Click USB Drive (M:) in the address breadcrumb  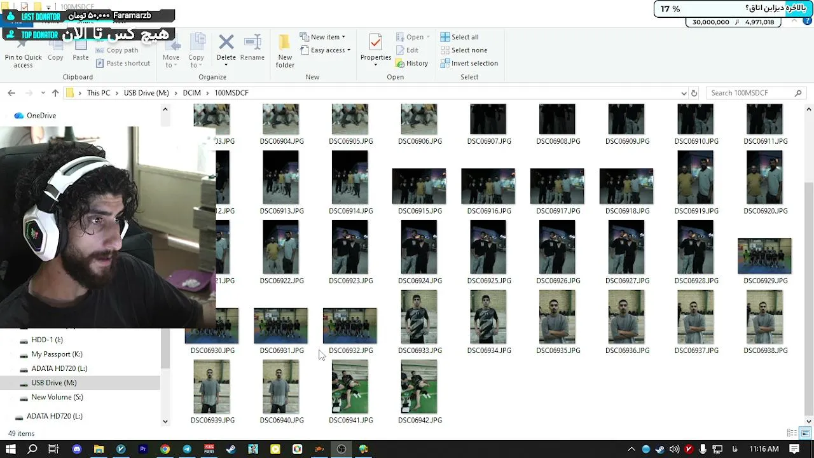(x=146, y=93)
